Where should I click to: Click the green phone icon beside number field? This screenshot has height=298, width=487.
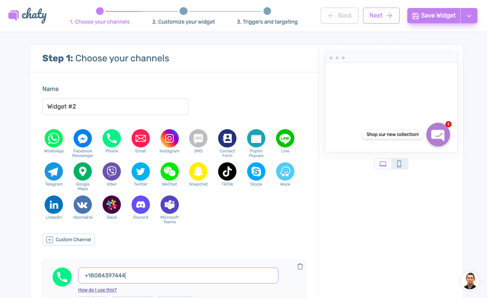tap(62, 277)
